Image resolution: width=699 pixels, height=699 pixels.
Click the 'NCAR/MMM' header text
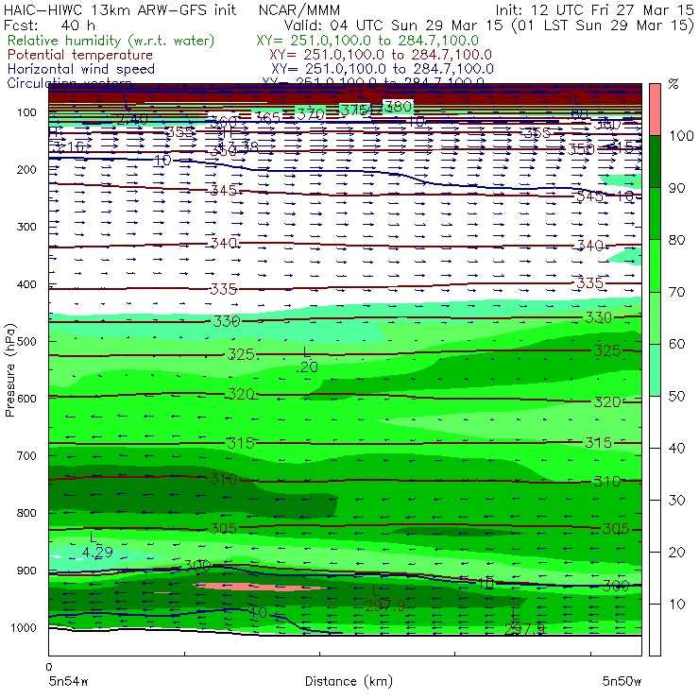(299, 9)
